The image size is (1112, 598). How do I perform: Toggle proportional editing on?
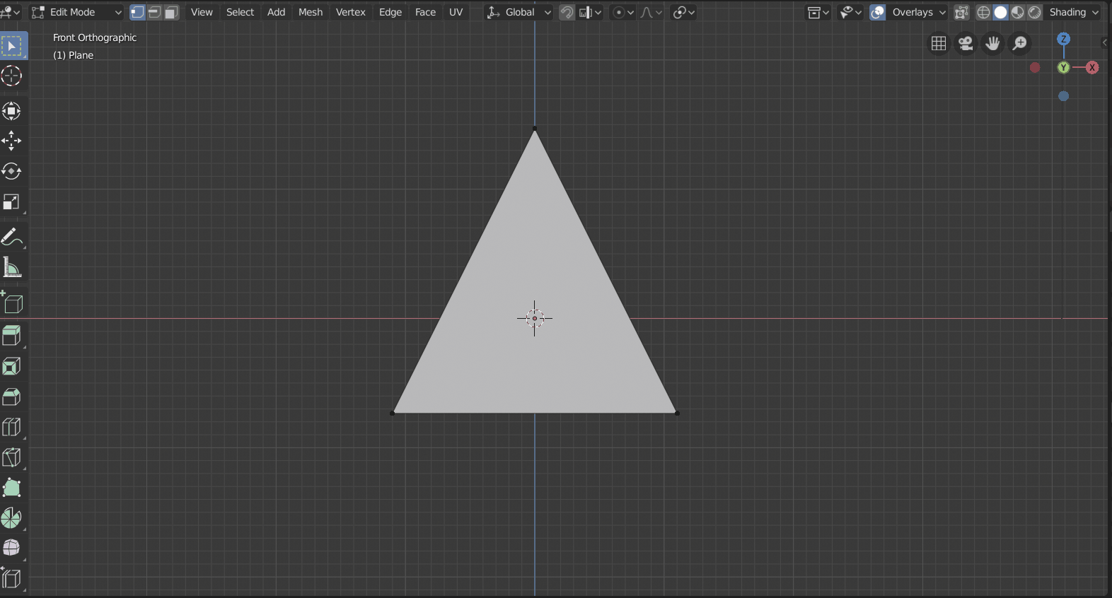click(619, 12)
